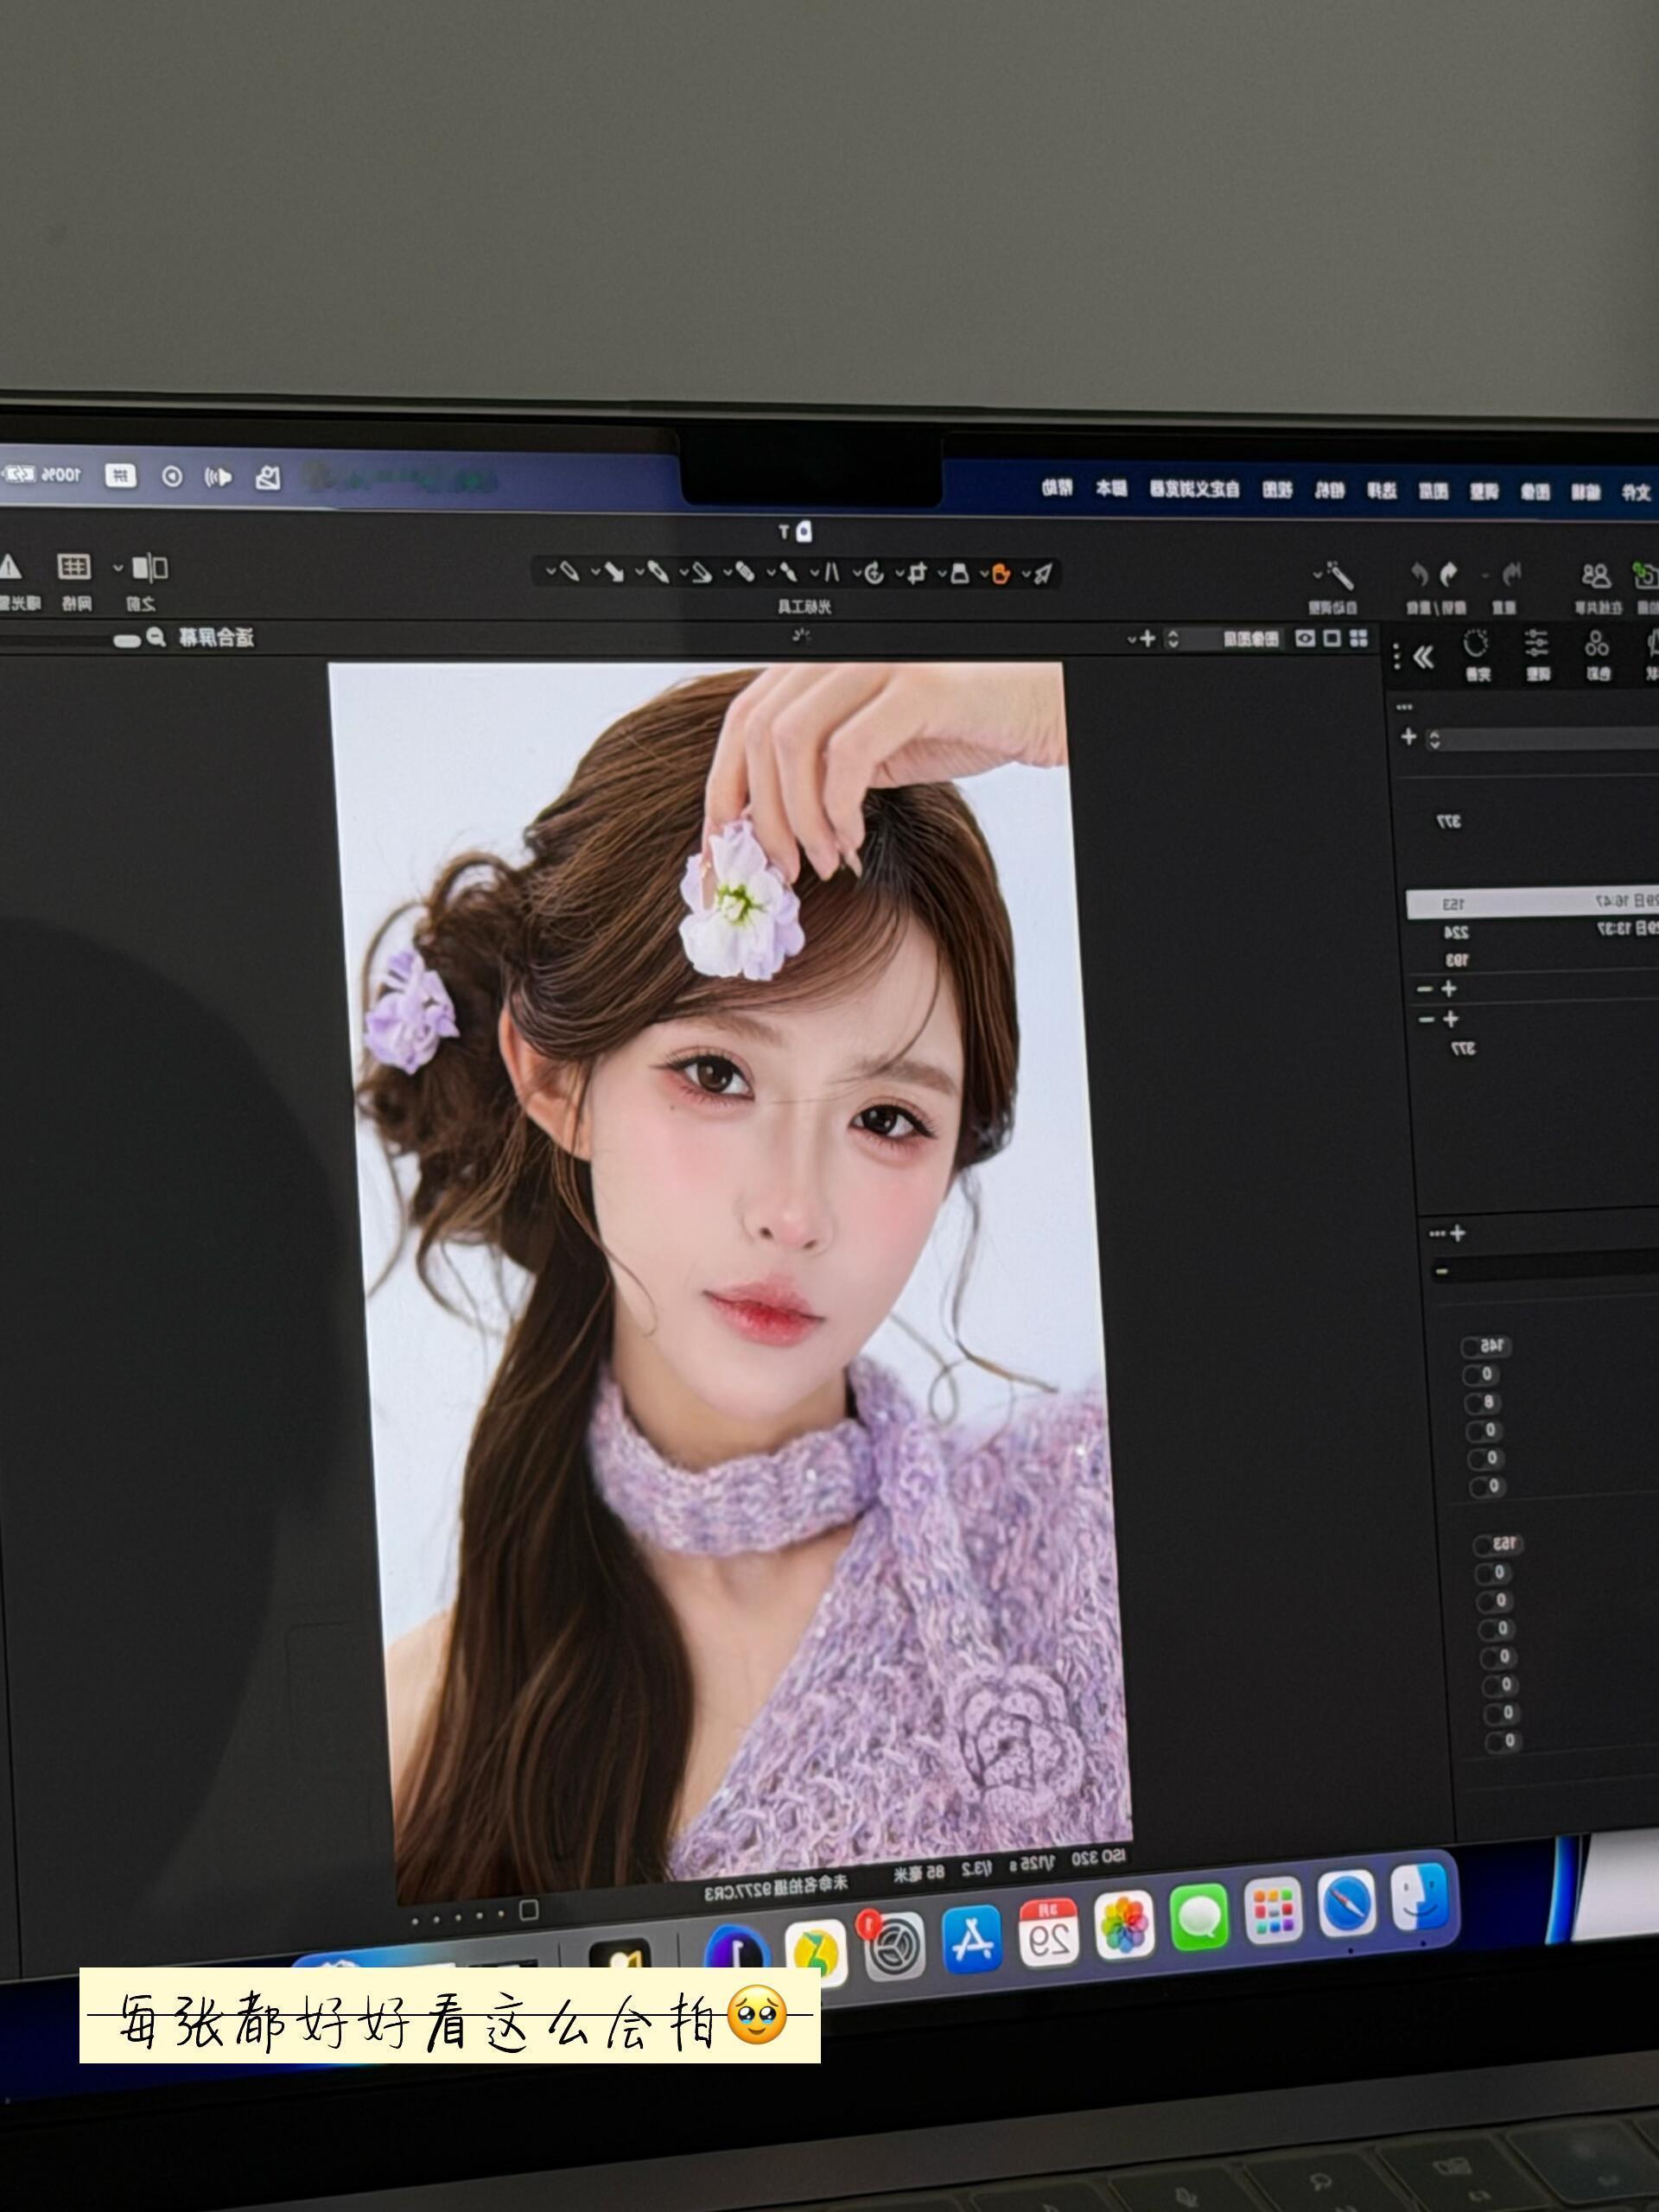Image resolution: width=1659 pixels, height=2212 pixels.
Task: Open System Settings with badge in Dock
Action: click(x=893, y=1944)
